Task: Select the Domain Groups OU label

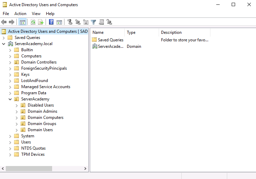Action: pos(42,124)
